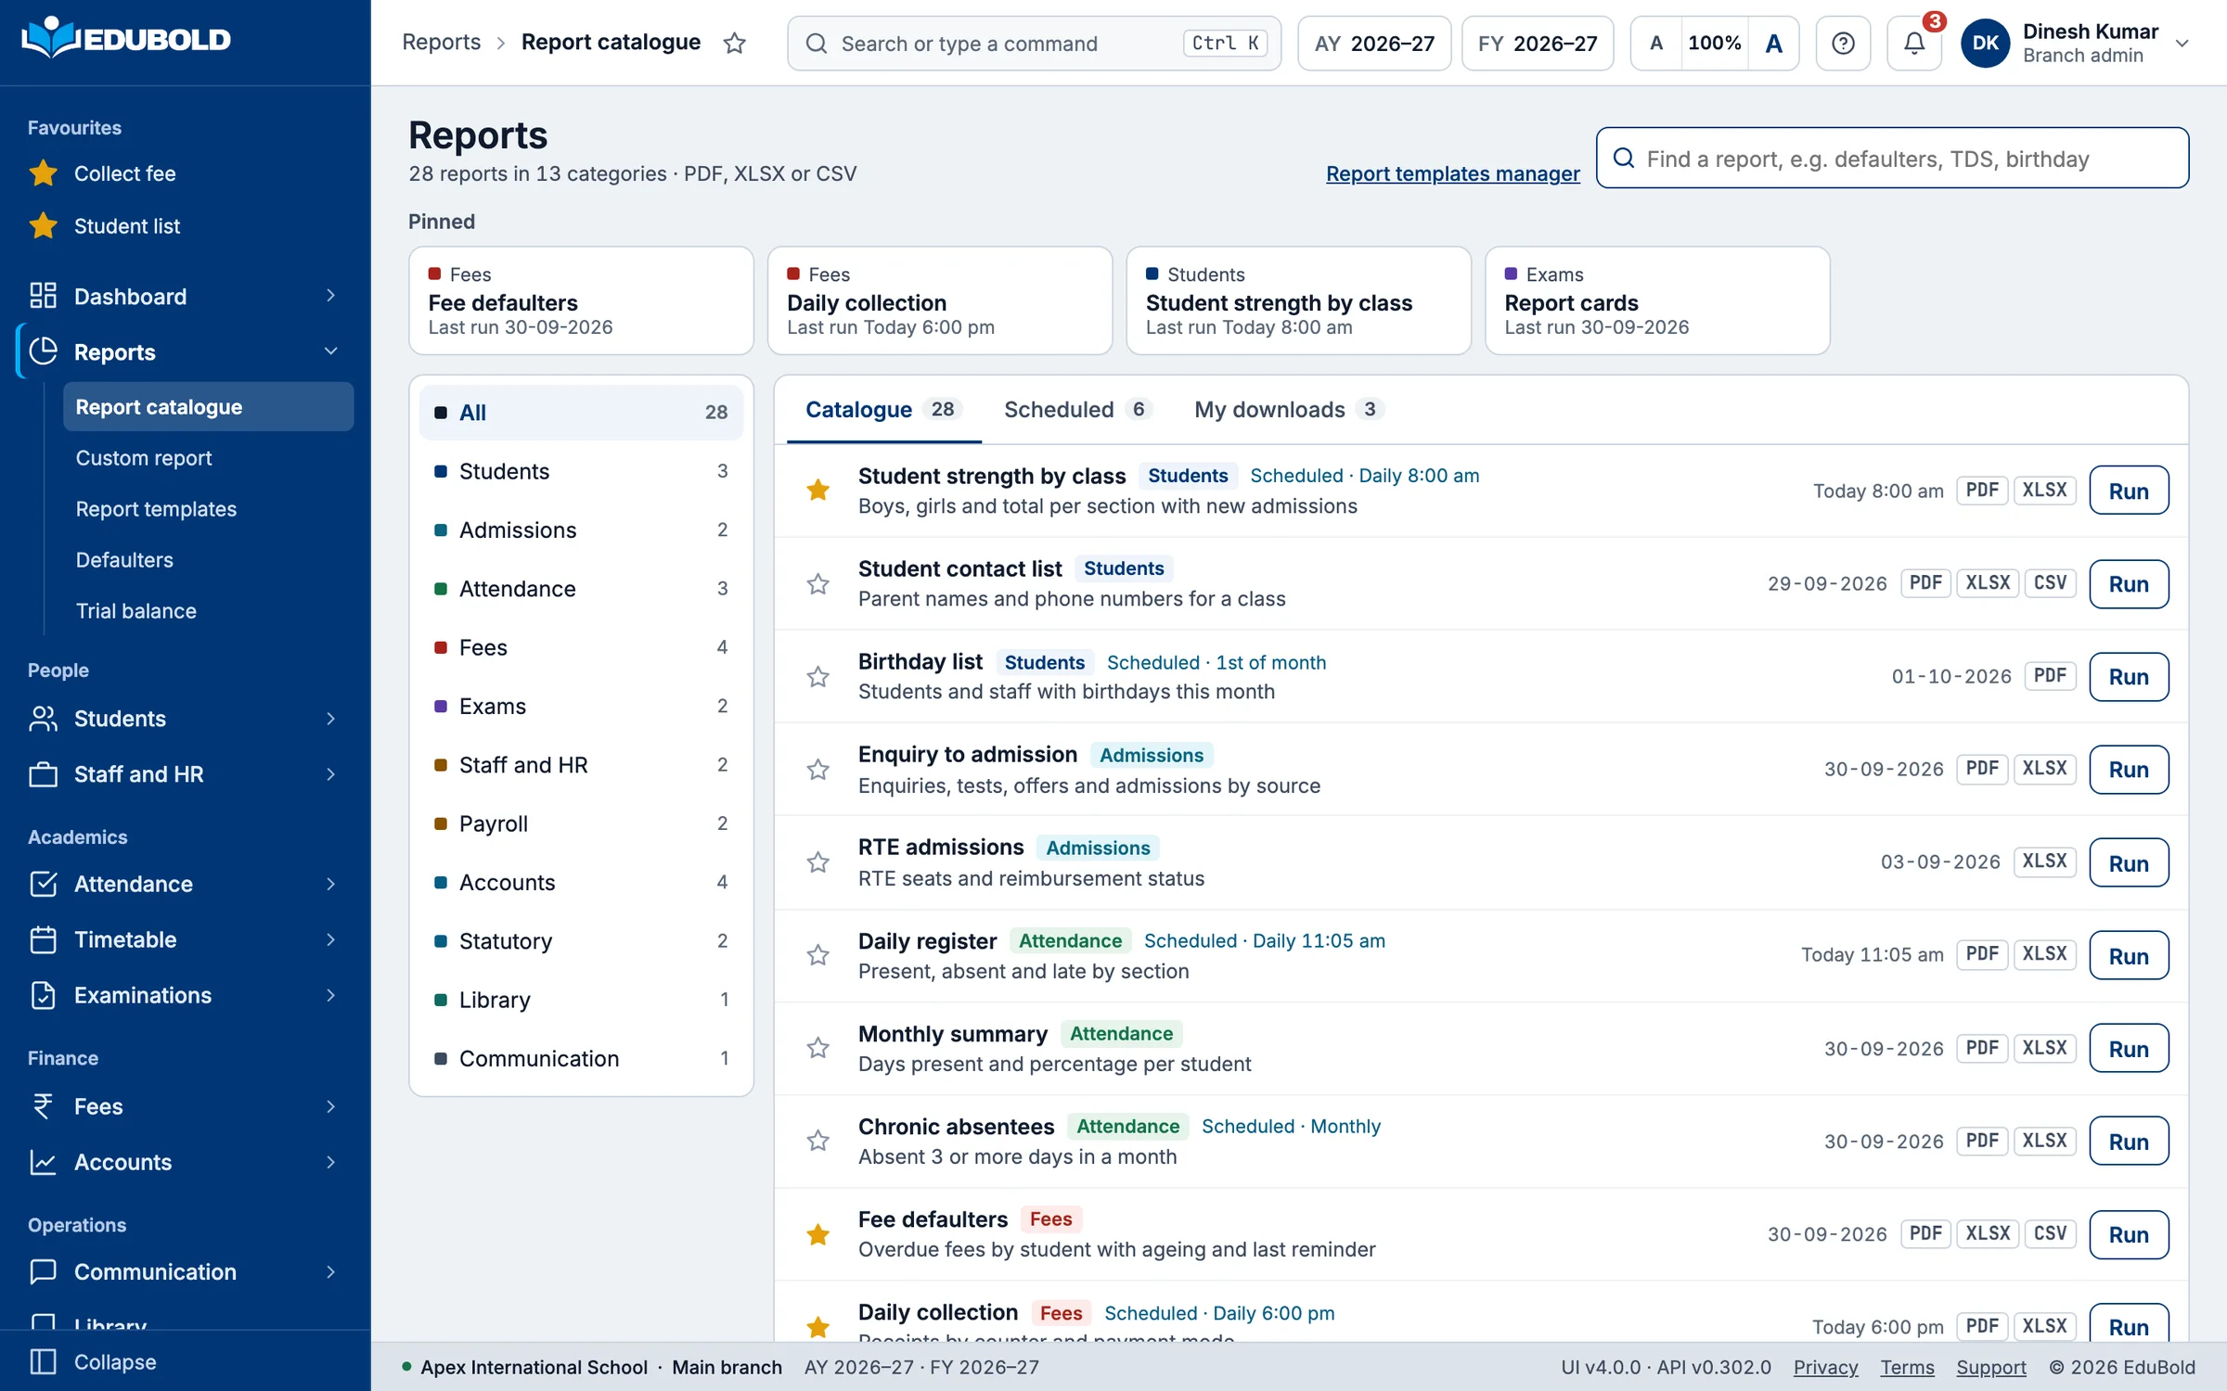The height and width of the screenshot is (1391, 2227).
Task: Click the Dashboard grid icon
Action: coord(43,296)
